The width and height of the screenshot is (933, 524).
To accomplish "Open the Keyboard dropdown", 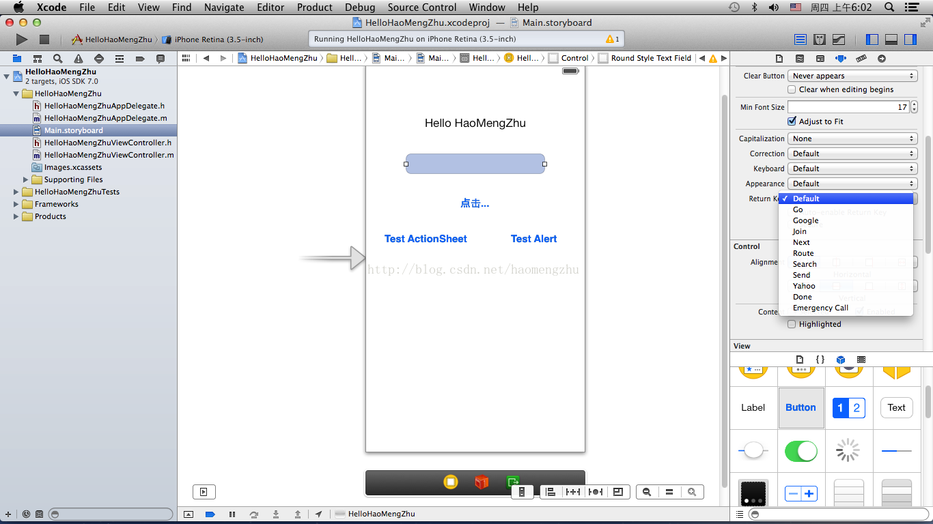I will click(x=852, y=169).
